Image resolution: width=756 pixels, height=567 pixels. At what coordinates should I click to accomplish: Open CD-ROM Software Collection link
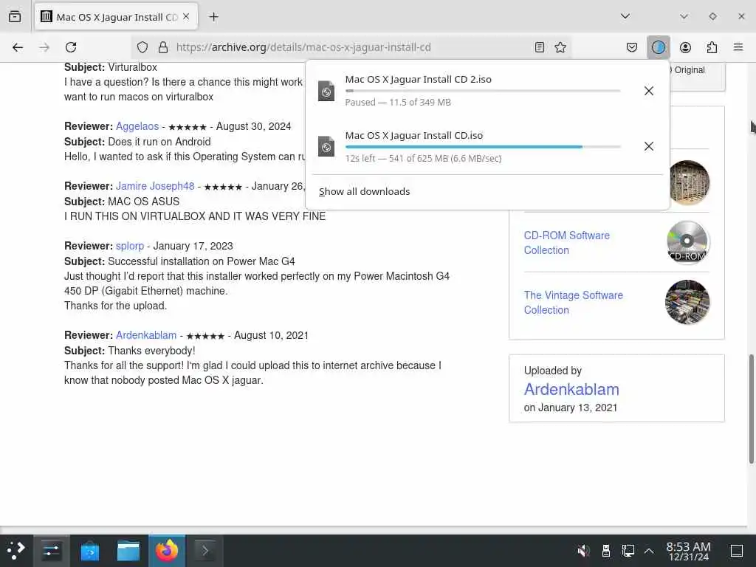click(566, 242)
